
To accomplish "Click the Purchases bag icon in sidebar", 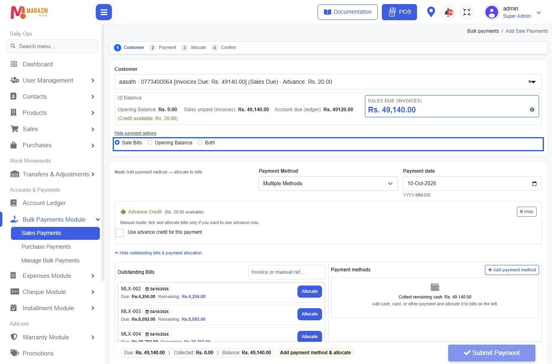I will click(x=14, y=145).
